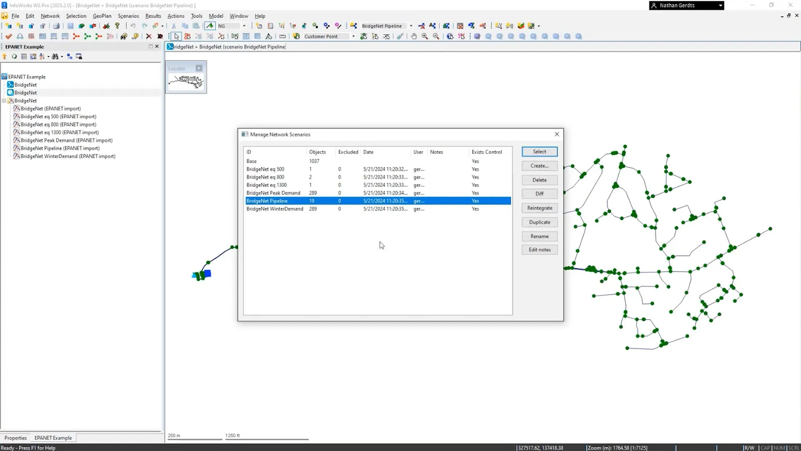Open the BridgeNet Pipeline scenario dropdown
This screenshot has height=451, width=801.
(411, 26)
